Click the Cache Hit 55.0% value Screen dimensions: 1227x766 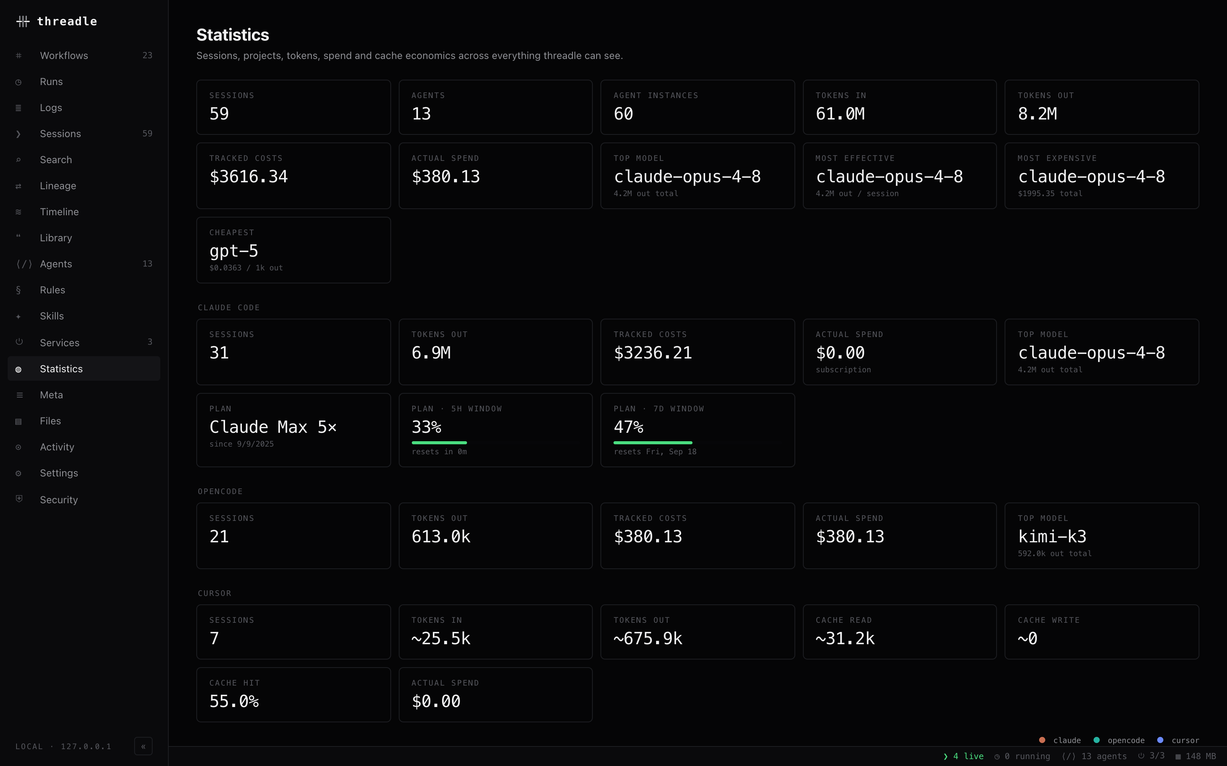pyautogui.click(x=234, y=702)
